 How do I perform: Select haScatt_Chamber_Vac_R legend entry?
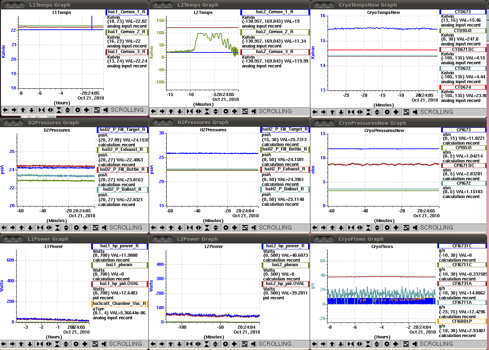pyautogui.click(x=120, y=304)
